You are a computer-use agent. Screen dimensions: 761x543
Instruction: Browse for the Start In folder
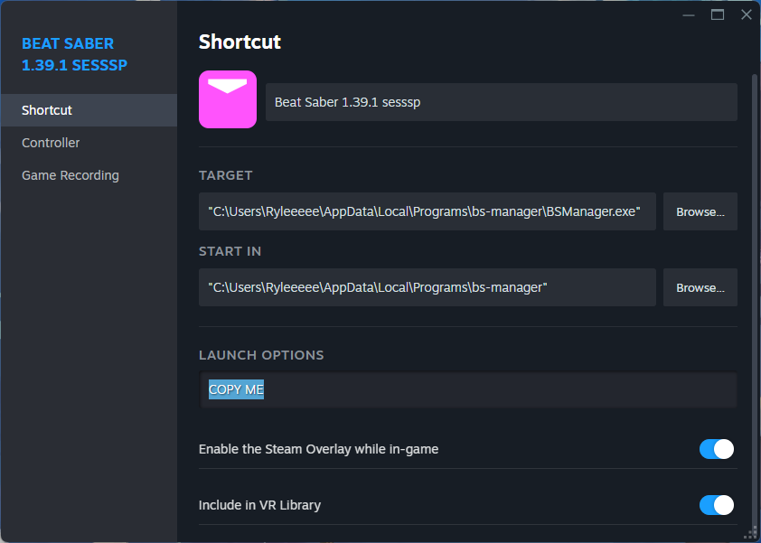point(700,287)
